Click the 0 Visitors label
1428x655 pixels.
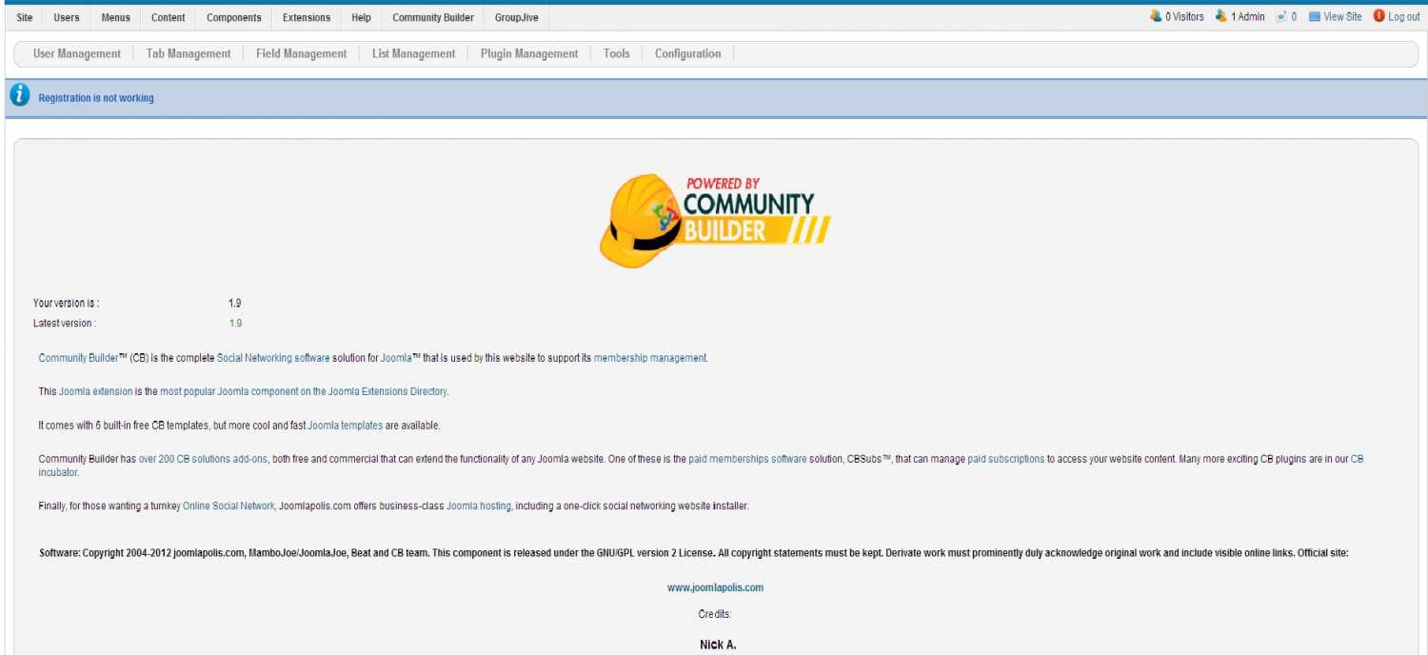click(1184, 16)
